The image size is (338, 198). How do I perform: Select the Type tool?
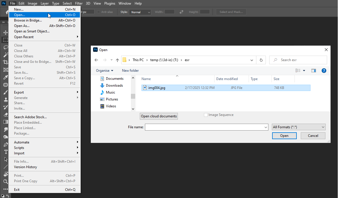coord(6,152)
